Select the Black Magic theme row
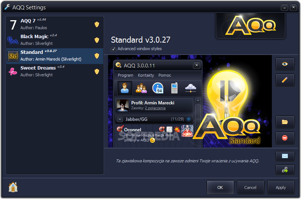 tap(55, 40)
